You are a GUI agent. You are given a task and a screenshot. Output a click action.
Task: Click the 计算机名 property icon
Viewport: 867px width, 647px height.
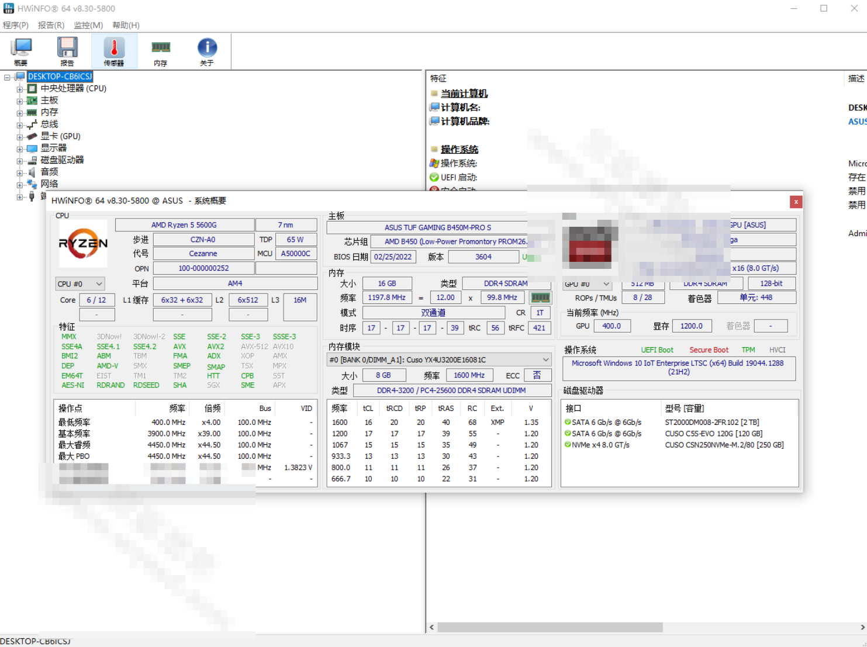click(434, 107)
